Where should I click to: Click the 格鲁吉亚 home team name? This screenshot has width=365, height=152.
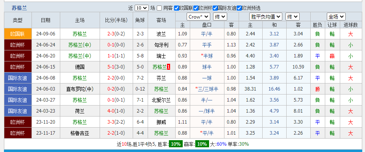pos(80,133)
